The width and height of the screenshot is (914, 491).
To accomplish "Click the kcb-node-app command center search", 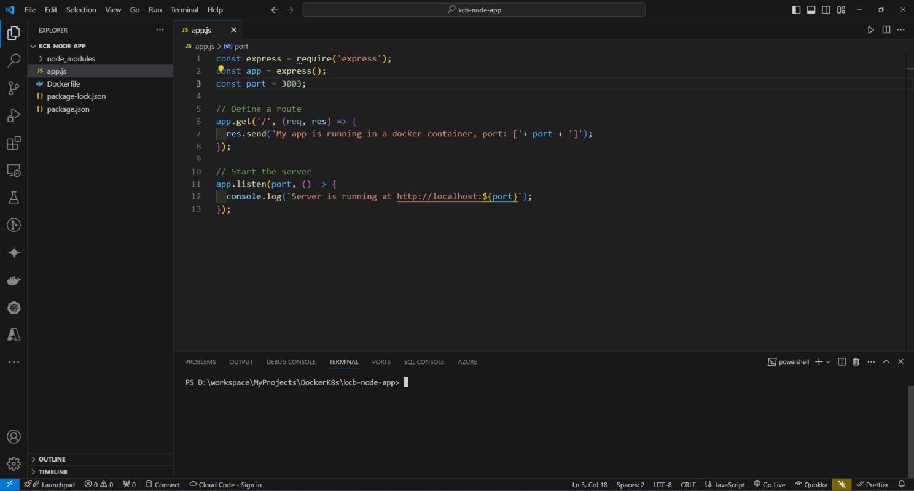I will (x=474, y=10).
